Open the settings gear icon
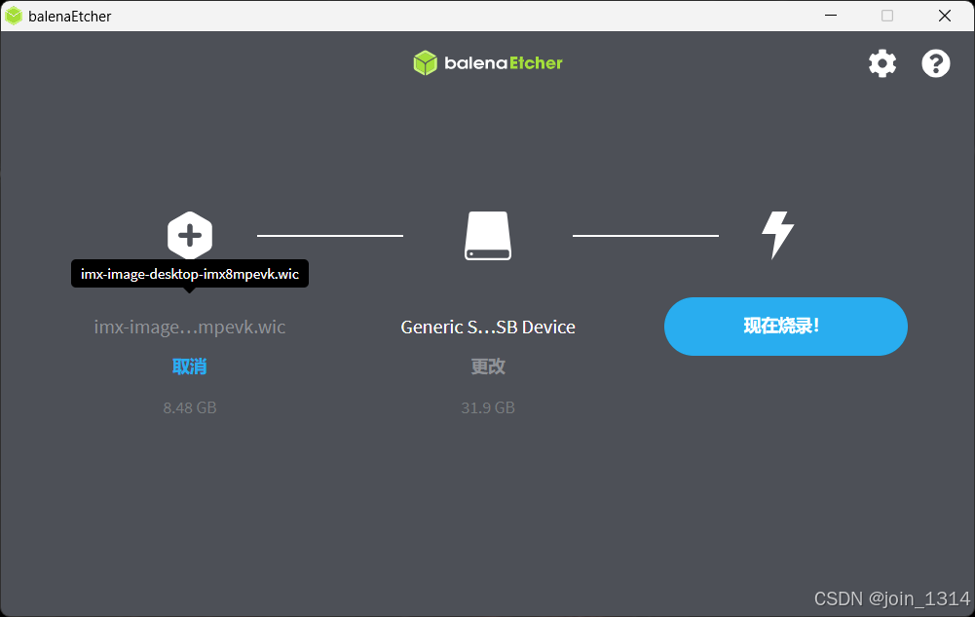 point(882,63)
